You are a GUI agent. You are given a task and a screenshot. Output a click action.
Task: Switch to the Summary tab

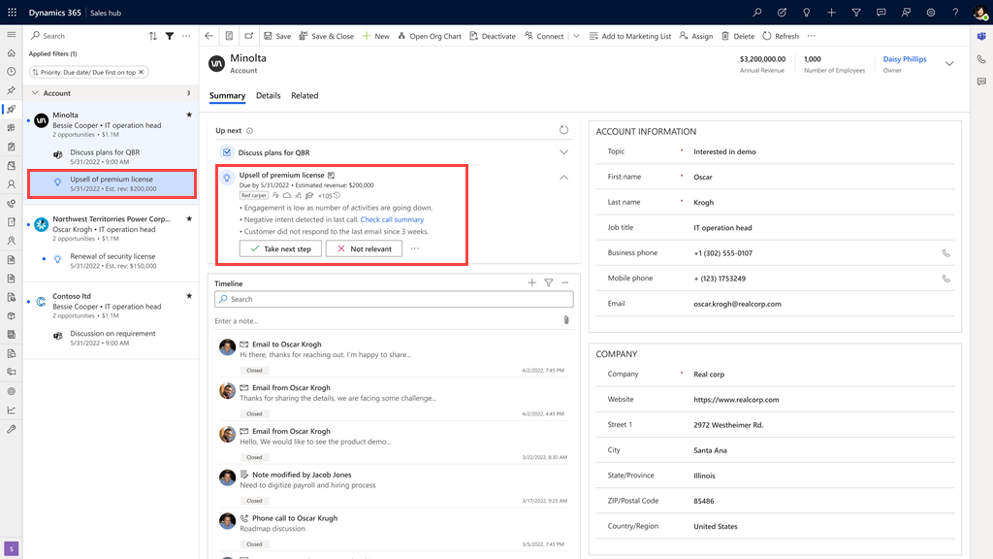tap(227, 96)
